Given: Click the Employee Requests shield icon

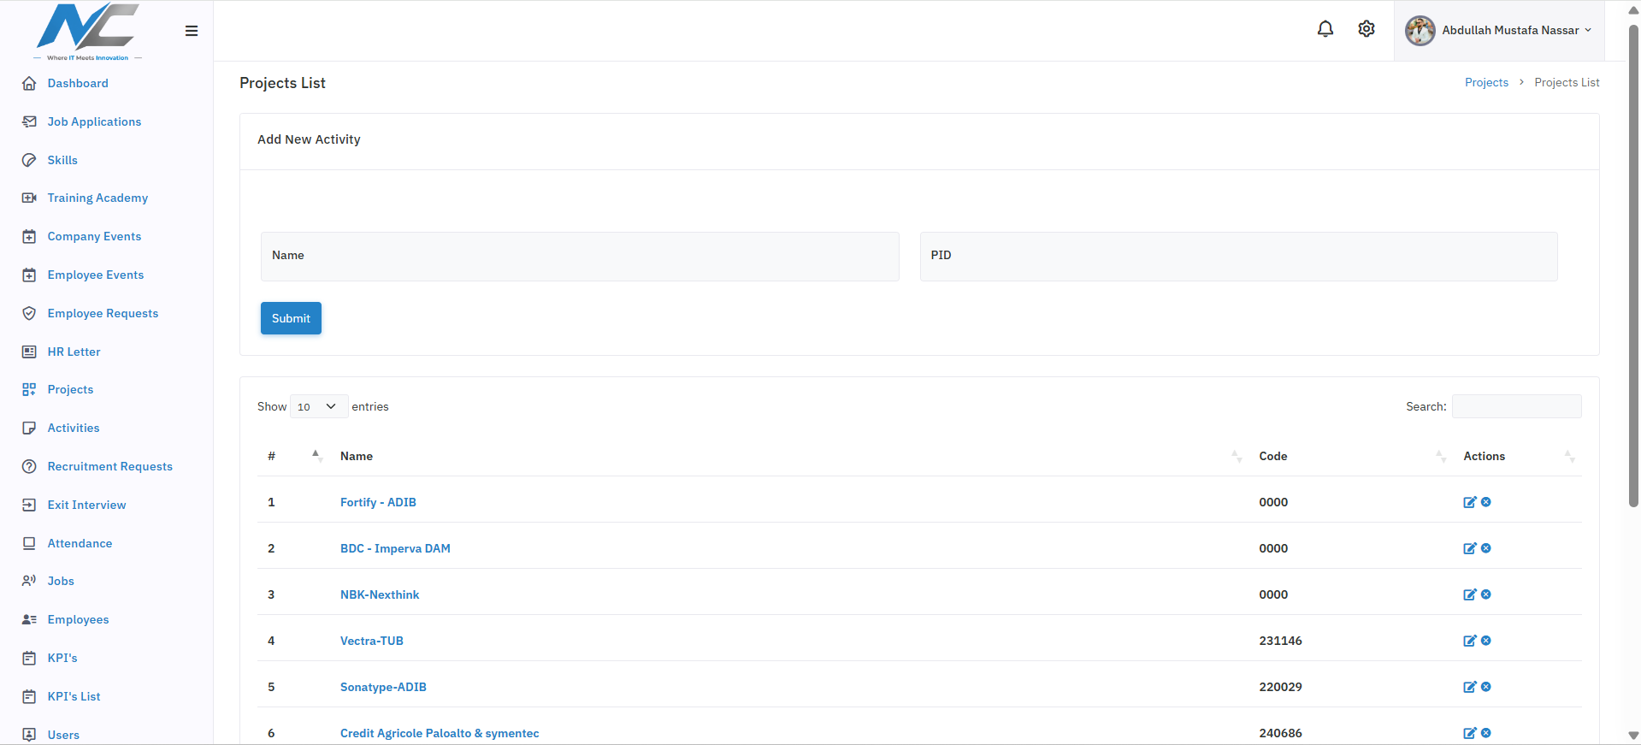Looking at the screenshot, I should 29,313.
